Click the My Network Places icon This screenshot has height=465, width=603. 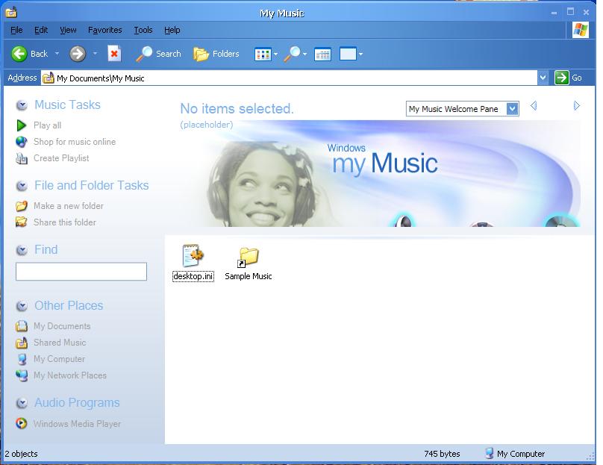coord(22,375)
